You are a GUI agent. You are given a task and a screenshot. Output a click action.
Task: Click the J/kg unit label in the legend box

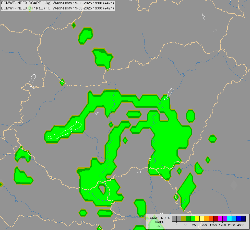tap(159, 226)
